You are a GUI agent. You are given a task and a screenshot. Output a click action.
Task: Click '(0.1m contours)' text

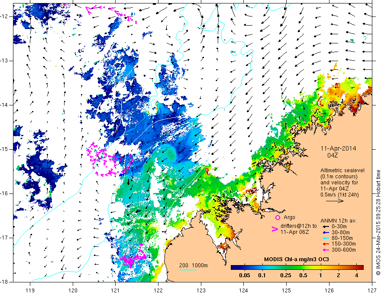point(339,177)
